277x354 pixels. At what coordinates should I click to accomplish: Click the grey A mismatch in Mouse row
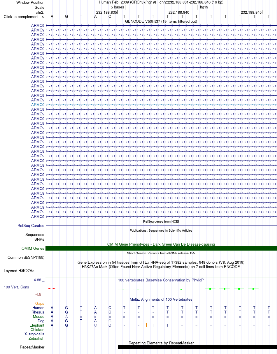66,316
